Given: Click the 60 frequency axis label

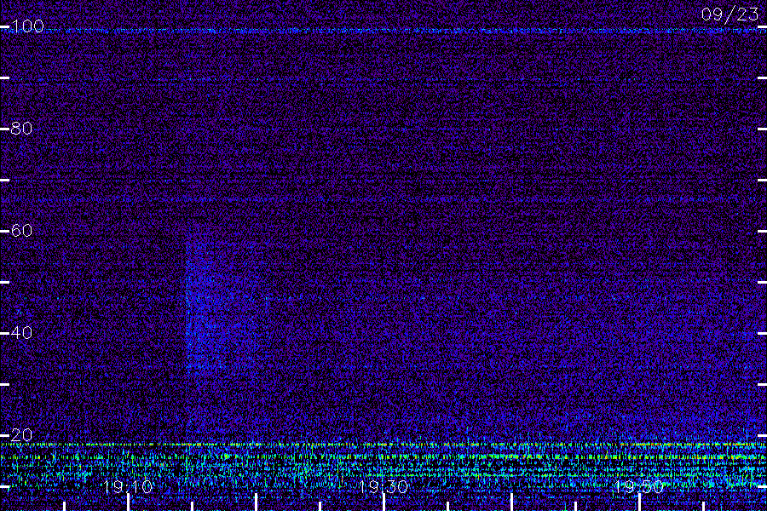Looking at the screenshot, I should 21,231.
